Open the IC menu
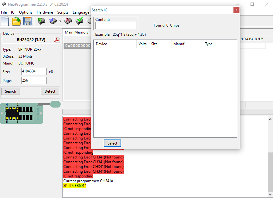 click(x=13, y=12)
